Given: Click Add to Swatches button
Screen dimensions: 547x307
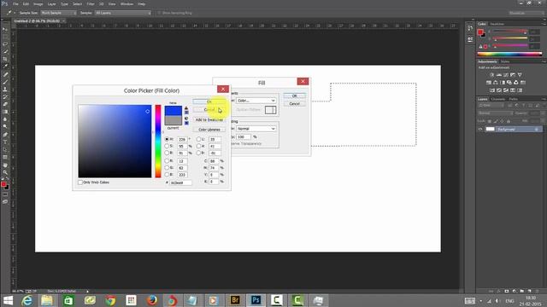Looking at the screenshot, I should pos(209,119).
